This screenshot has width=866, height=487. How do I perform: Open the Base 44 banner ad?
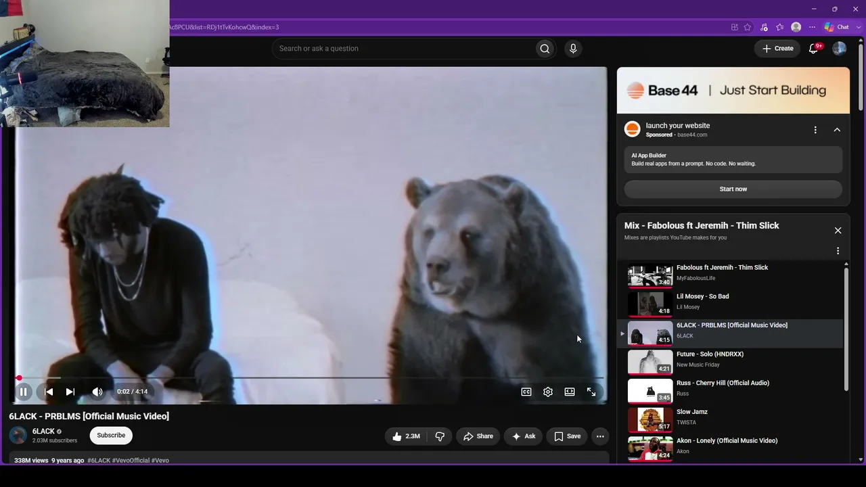click(x=733, y=90)
